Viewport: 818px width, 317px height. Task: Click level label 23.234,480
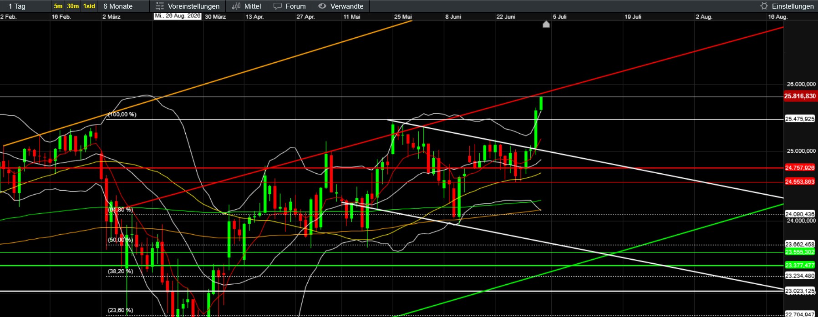click(x=800, y=276)
